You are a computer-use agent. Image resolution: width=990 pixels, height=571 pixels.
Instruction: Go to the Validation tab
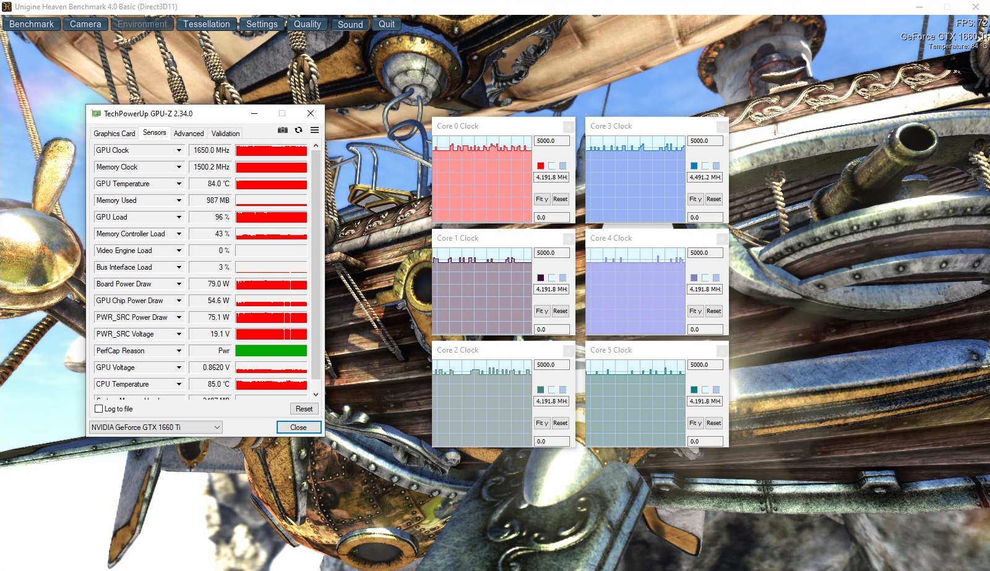225,134
